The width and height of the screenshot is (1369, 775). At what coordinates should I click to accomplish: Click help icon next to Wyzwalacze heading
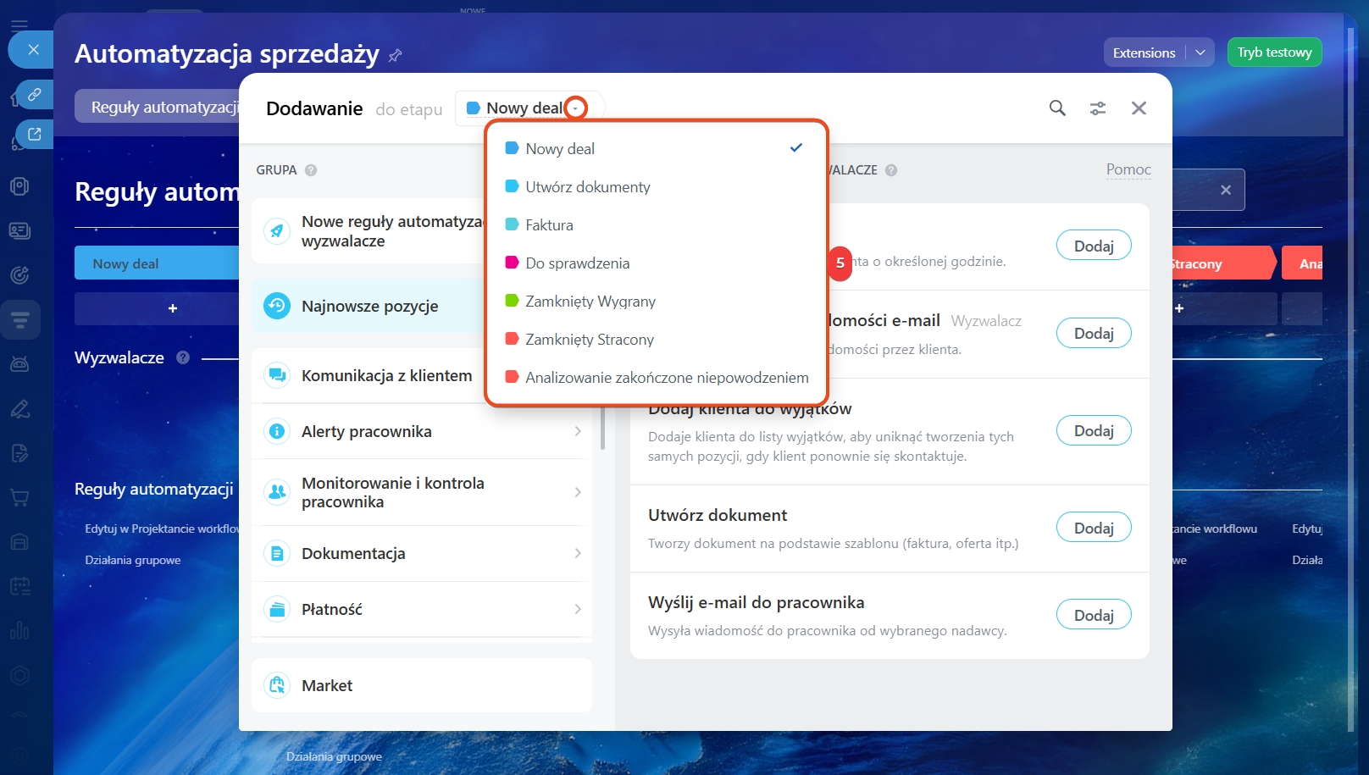183,357
